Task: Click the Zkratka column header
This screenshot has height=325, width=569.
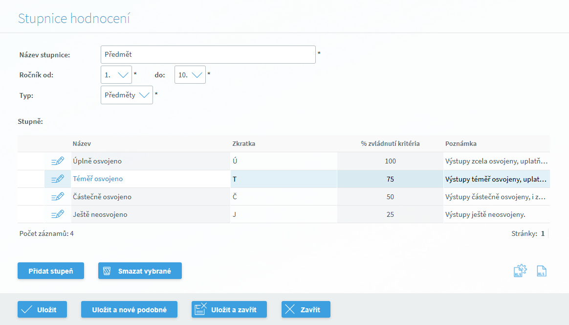Action: click(x=243, y=143)
